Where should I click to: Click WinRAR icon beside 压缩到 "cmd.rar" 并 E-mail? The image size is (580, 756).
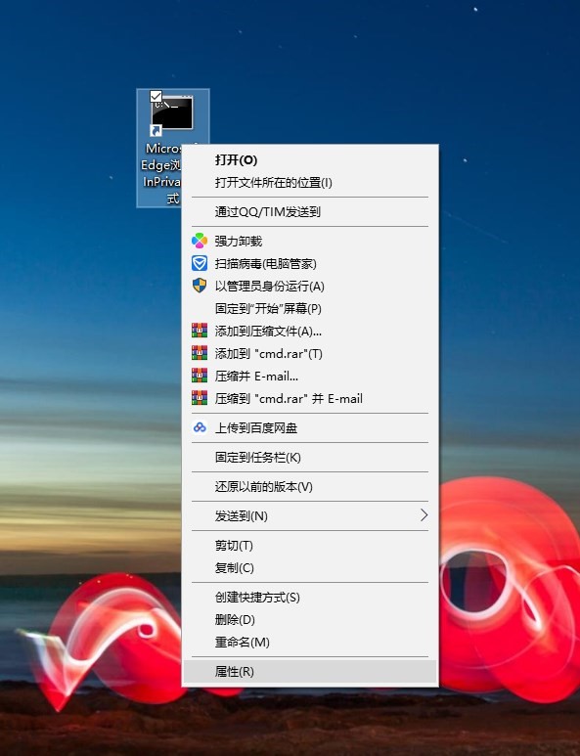click(x=200, y=398)
